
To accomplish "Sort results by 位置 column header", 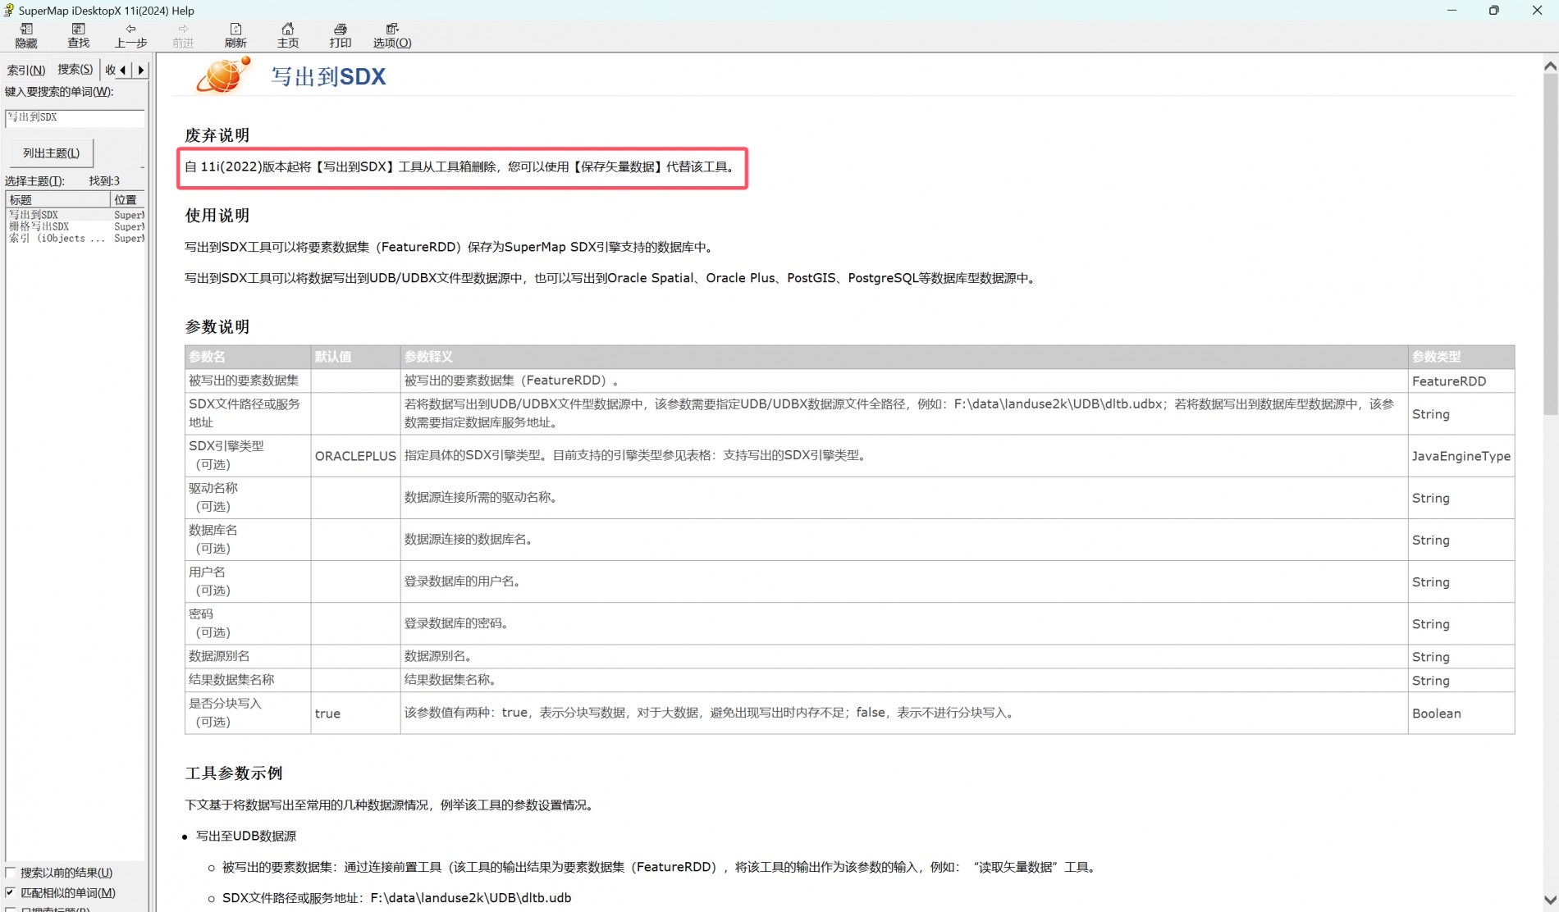I will (x=127, y=199).
